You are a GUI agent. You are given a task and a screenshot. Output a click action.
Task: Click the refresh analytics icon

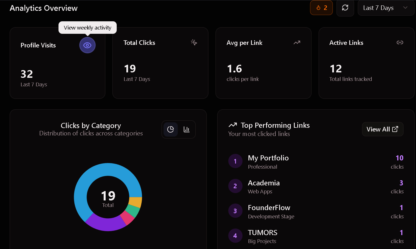(x=345, y=8)
